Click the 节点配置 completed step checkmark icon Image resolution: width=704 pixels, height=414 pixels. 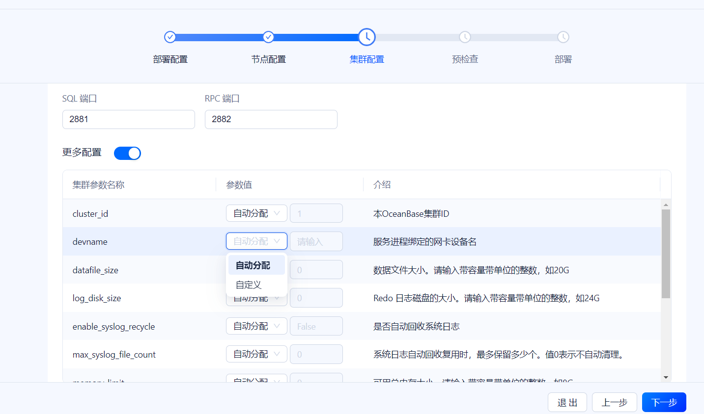pos(268,37)
